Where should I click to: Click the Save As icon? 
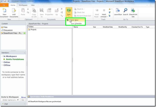(x=42, y=11)
